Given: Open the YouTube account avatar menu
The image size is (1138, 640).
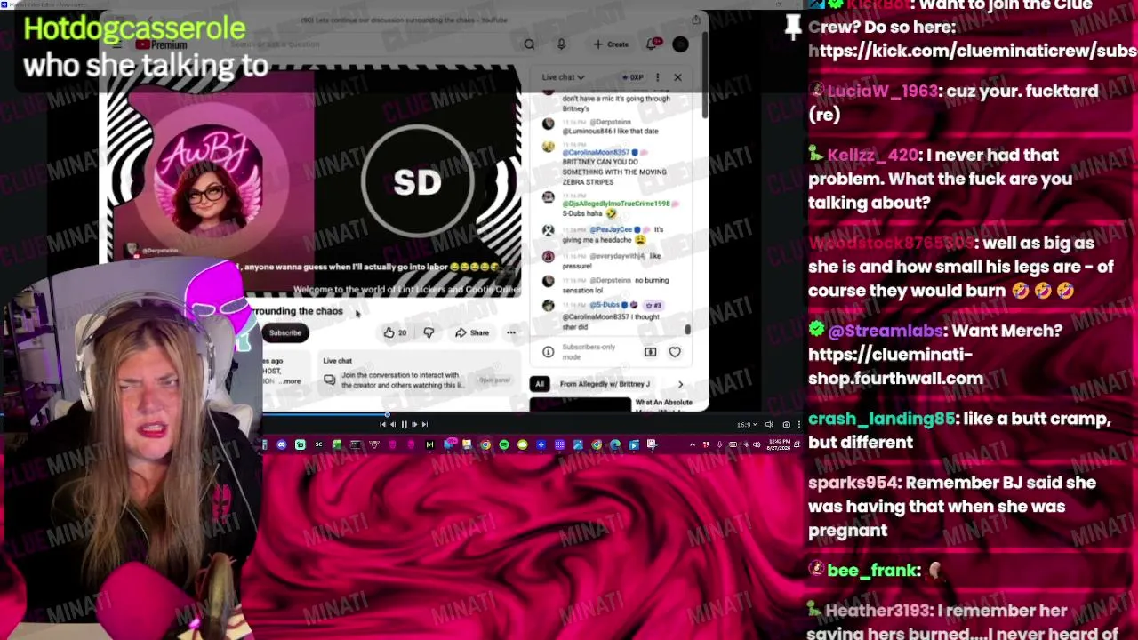Looking at the screenshot, I should (680, 44).
